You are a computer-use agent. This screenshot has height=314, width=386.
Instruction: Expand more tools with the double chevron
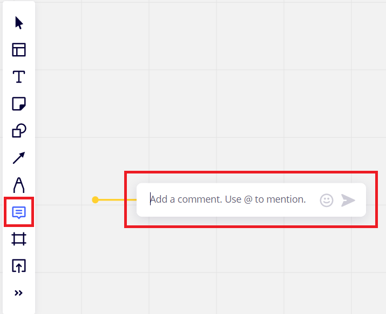pyautogui.click(x=19, y=293)
